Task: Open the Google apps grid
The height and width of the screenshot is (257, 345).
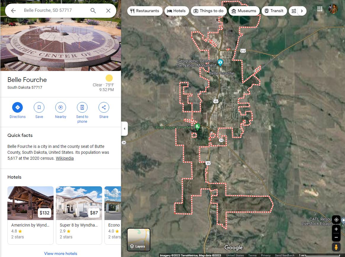Action: tap(320, 9)
